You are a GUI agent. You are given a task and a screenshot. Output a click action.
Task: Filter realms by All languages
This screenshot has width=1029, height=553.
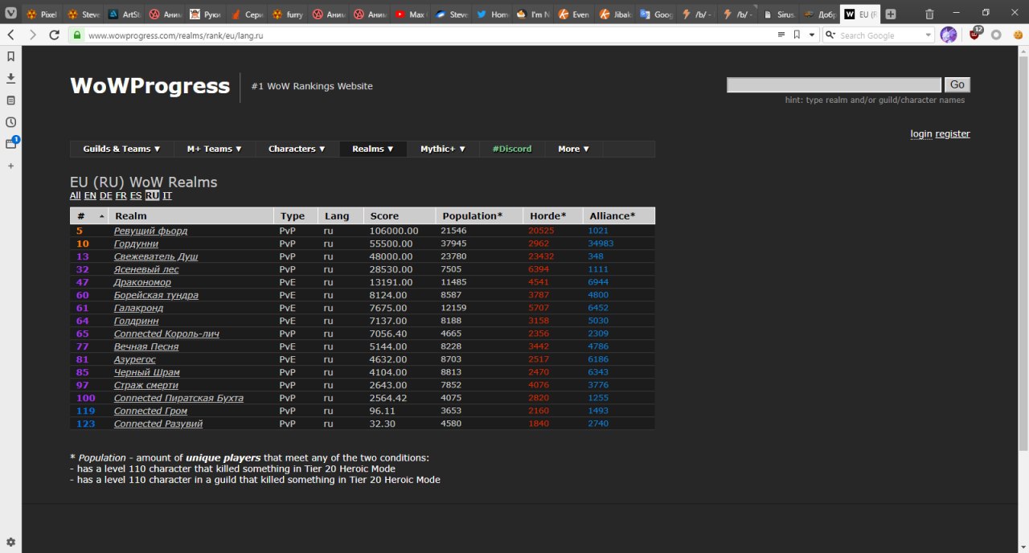pyautogui.click(x=75, y=195)
